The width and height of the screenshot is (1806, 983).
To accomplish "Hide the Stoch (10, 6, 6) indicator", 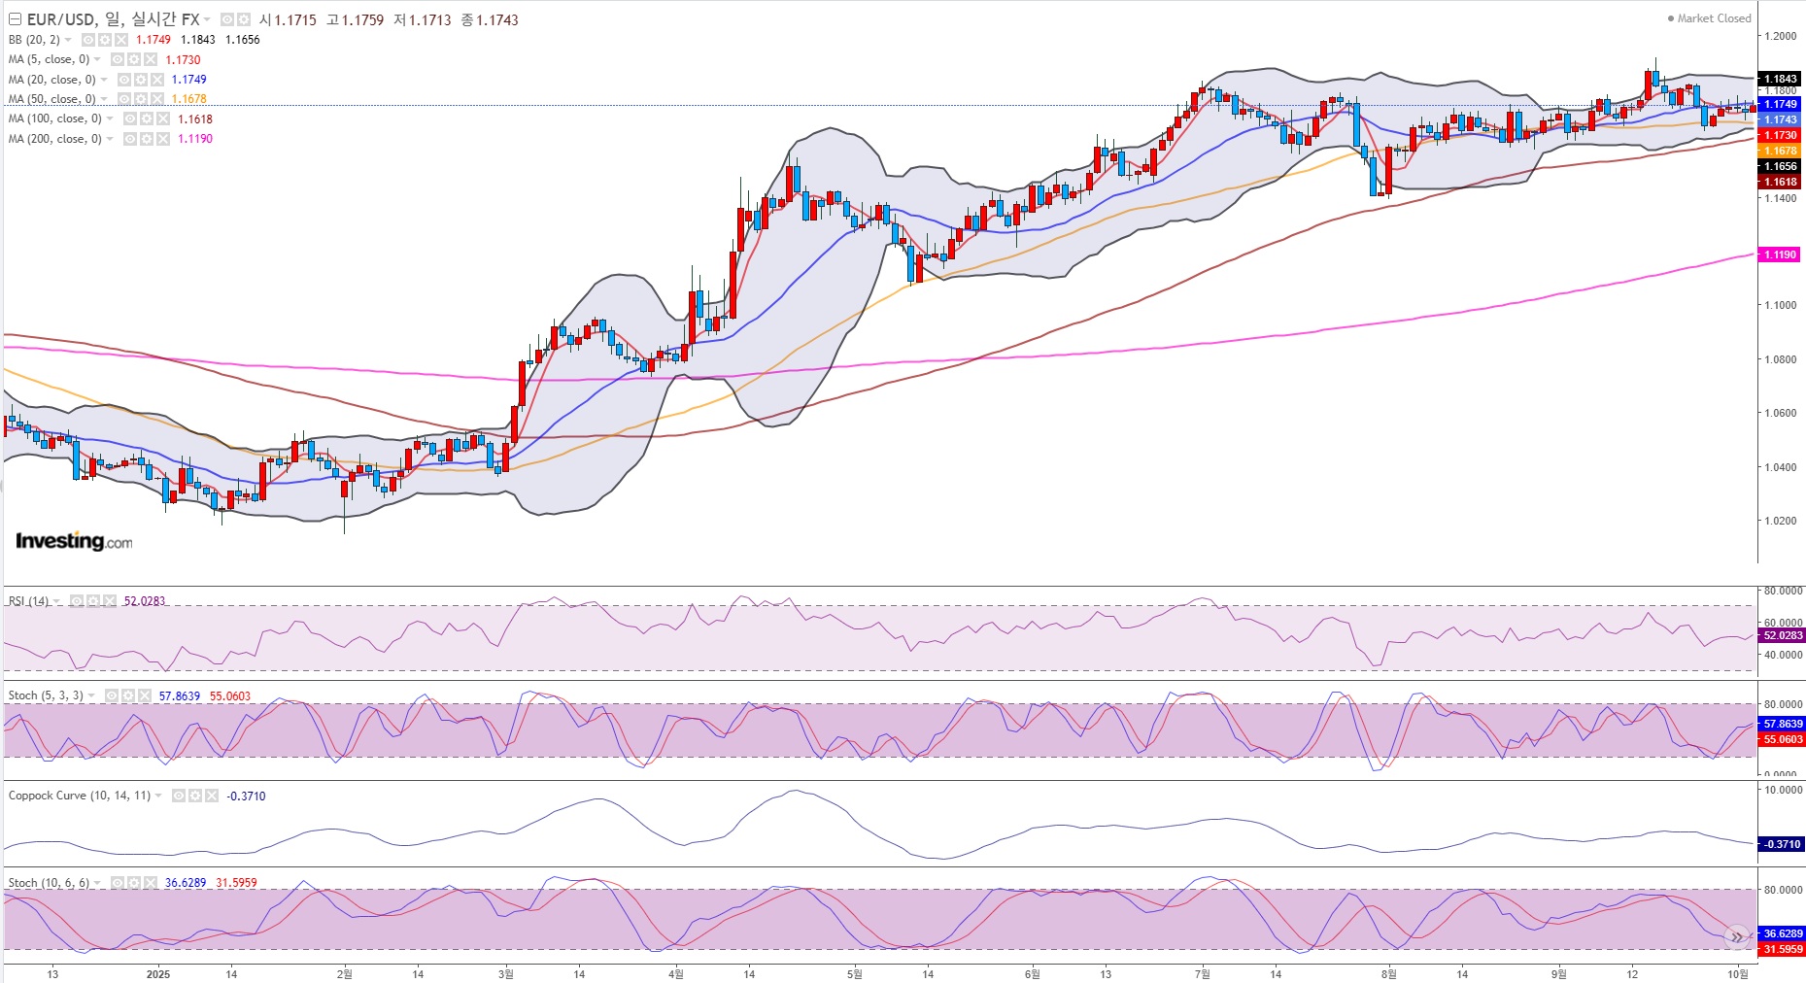I will tap(118, 883).
